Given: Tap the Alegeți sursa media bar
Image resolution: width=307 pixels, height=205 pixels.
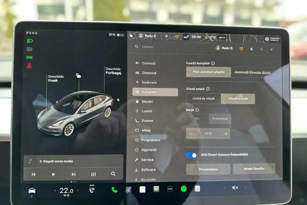Looking at the screenshot, I should [x=73, y=161].
